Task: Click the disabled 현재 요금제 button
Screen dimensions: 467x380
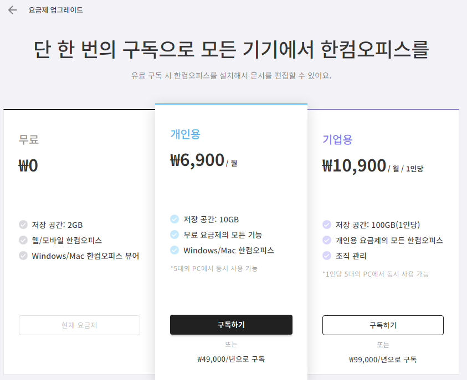Action: pyautogui.click(x=79, y=325)
